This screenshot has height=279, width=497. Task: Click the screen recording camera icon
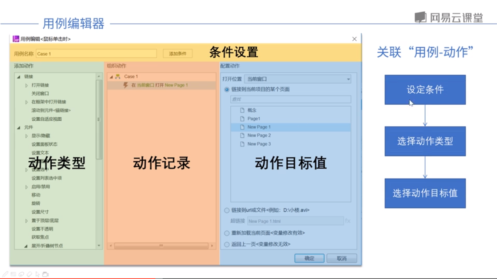pos(45,274)
